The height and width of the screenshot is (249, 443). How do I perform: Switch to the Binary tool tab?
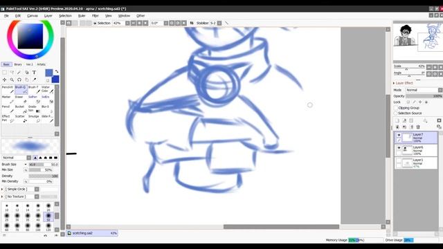(x=18, y=64)
